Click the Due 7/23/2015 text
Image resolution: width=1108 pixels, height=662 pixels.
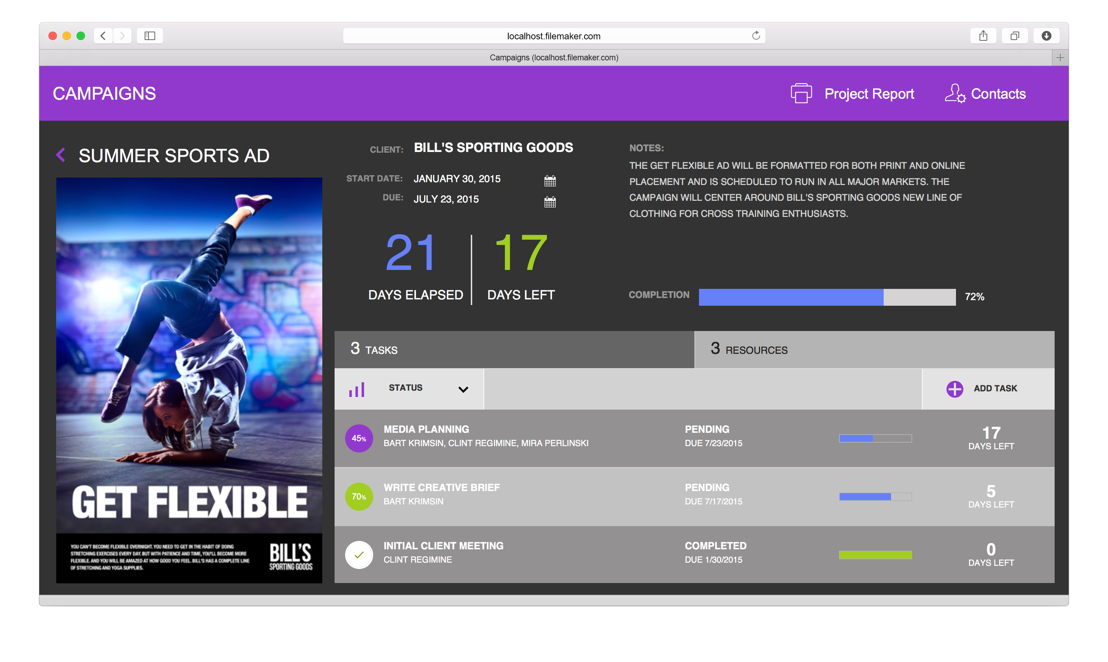point(714,443)
